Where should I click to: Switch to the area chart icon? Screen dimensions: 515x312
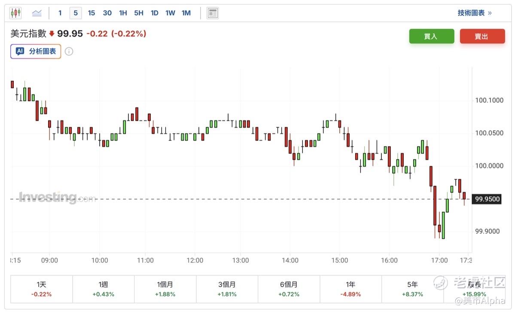[37, 13]
